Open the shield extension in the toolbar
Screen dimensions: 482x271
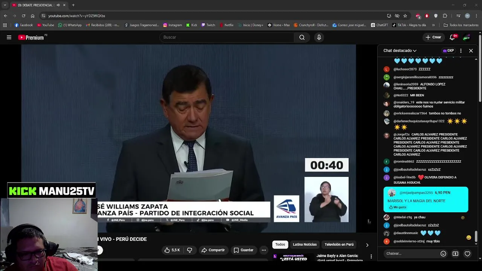coord(436,16)
